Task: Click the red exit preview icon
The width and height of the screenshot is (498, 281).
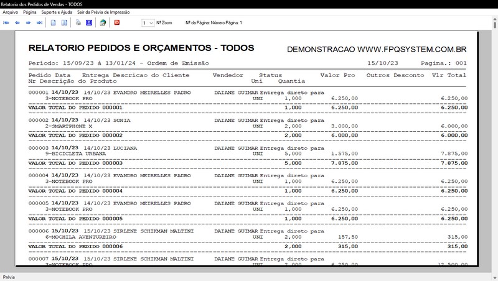Action: (117, 22)
